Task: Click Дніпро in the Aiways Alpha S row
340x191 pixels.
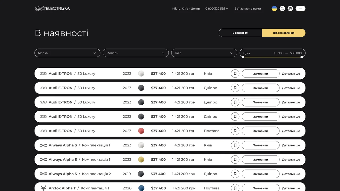Action: 210,174
